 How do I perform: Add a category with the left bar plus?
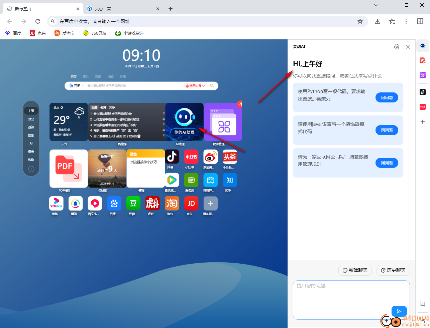(x=31, y=169)
